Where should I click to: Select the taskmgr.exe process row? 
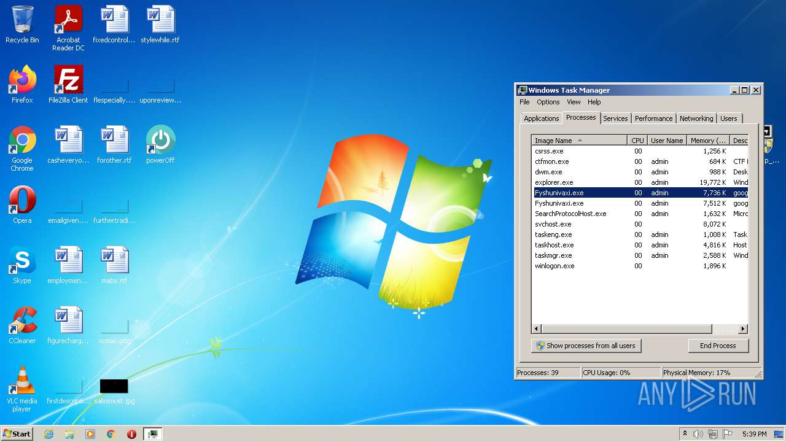click(640, 255)
